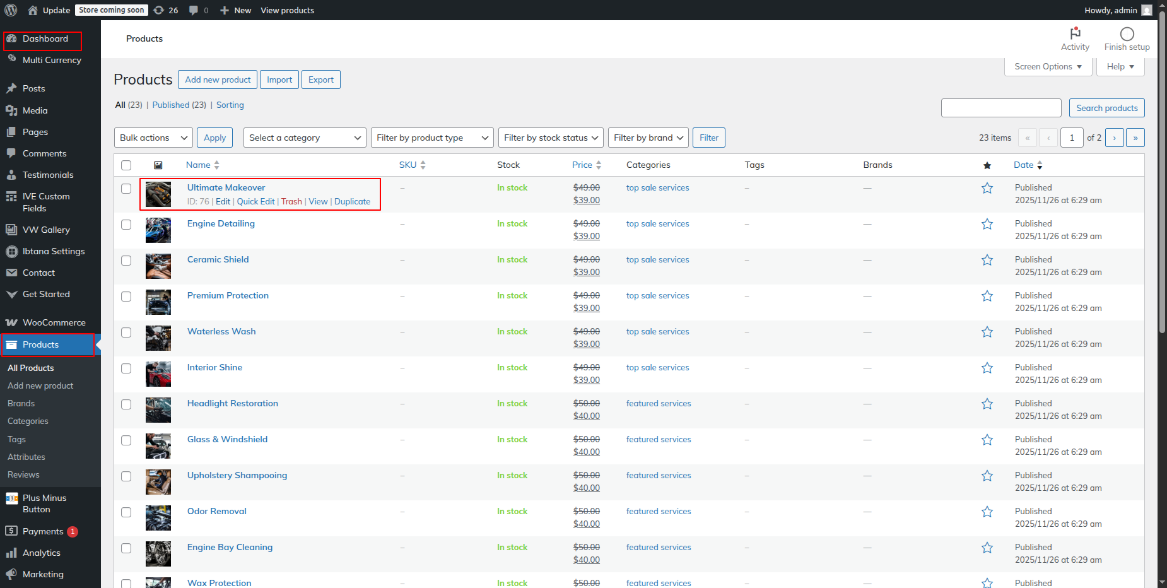Click the WordPress logo icon
Viewport: 1167px width, 588px height.
[11, 10]
